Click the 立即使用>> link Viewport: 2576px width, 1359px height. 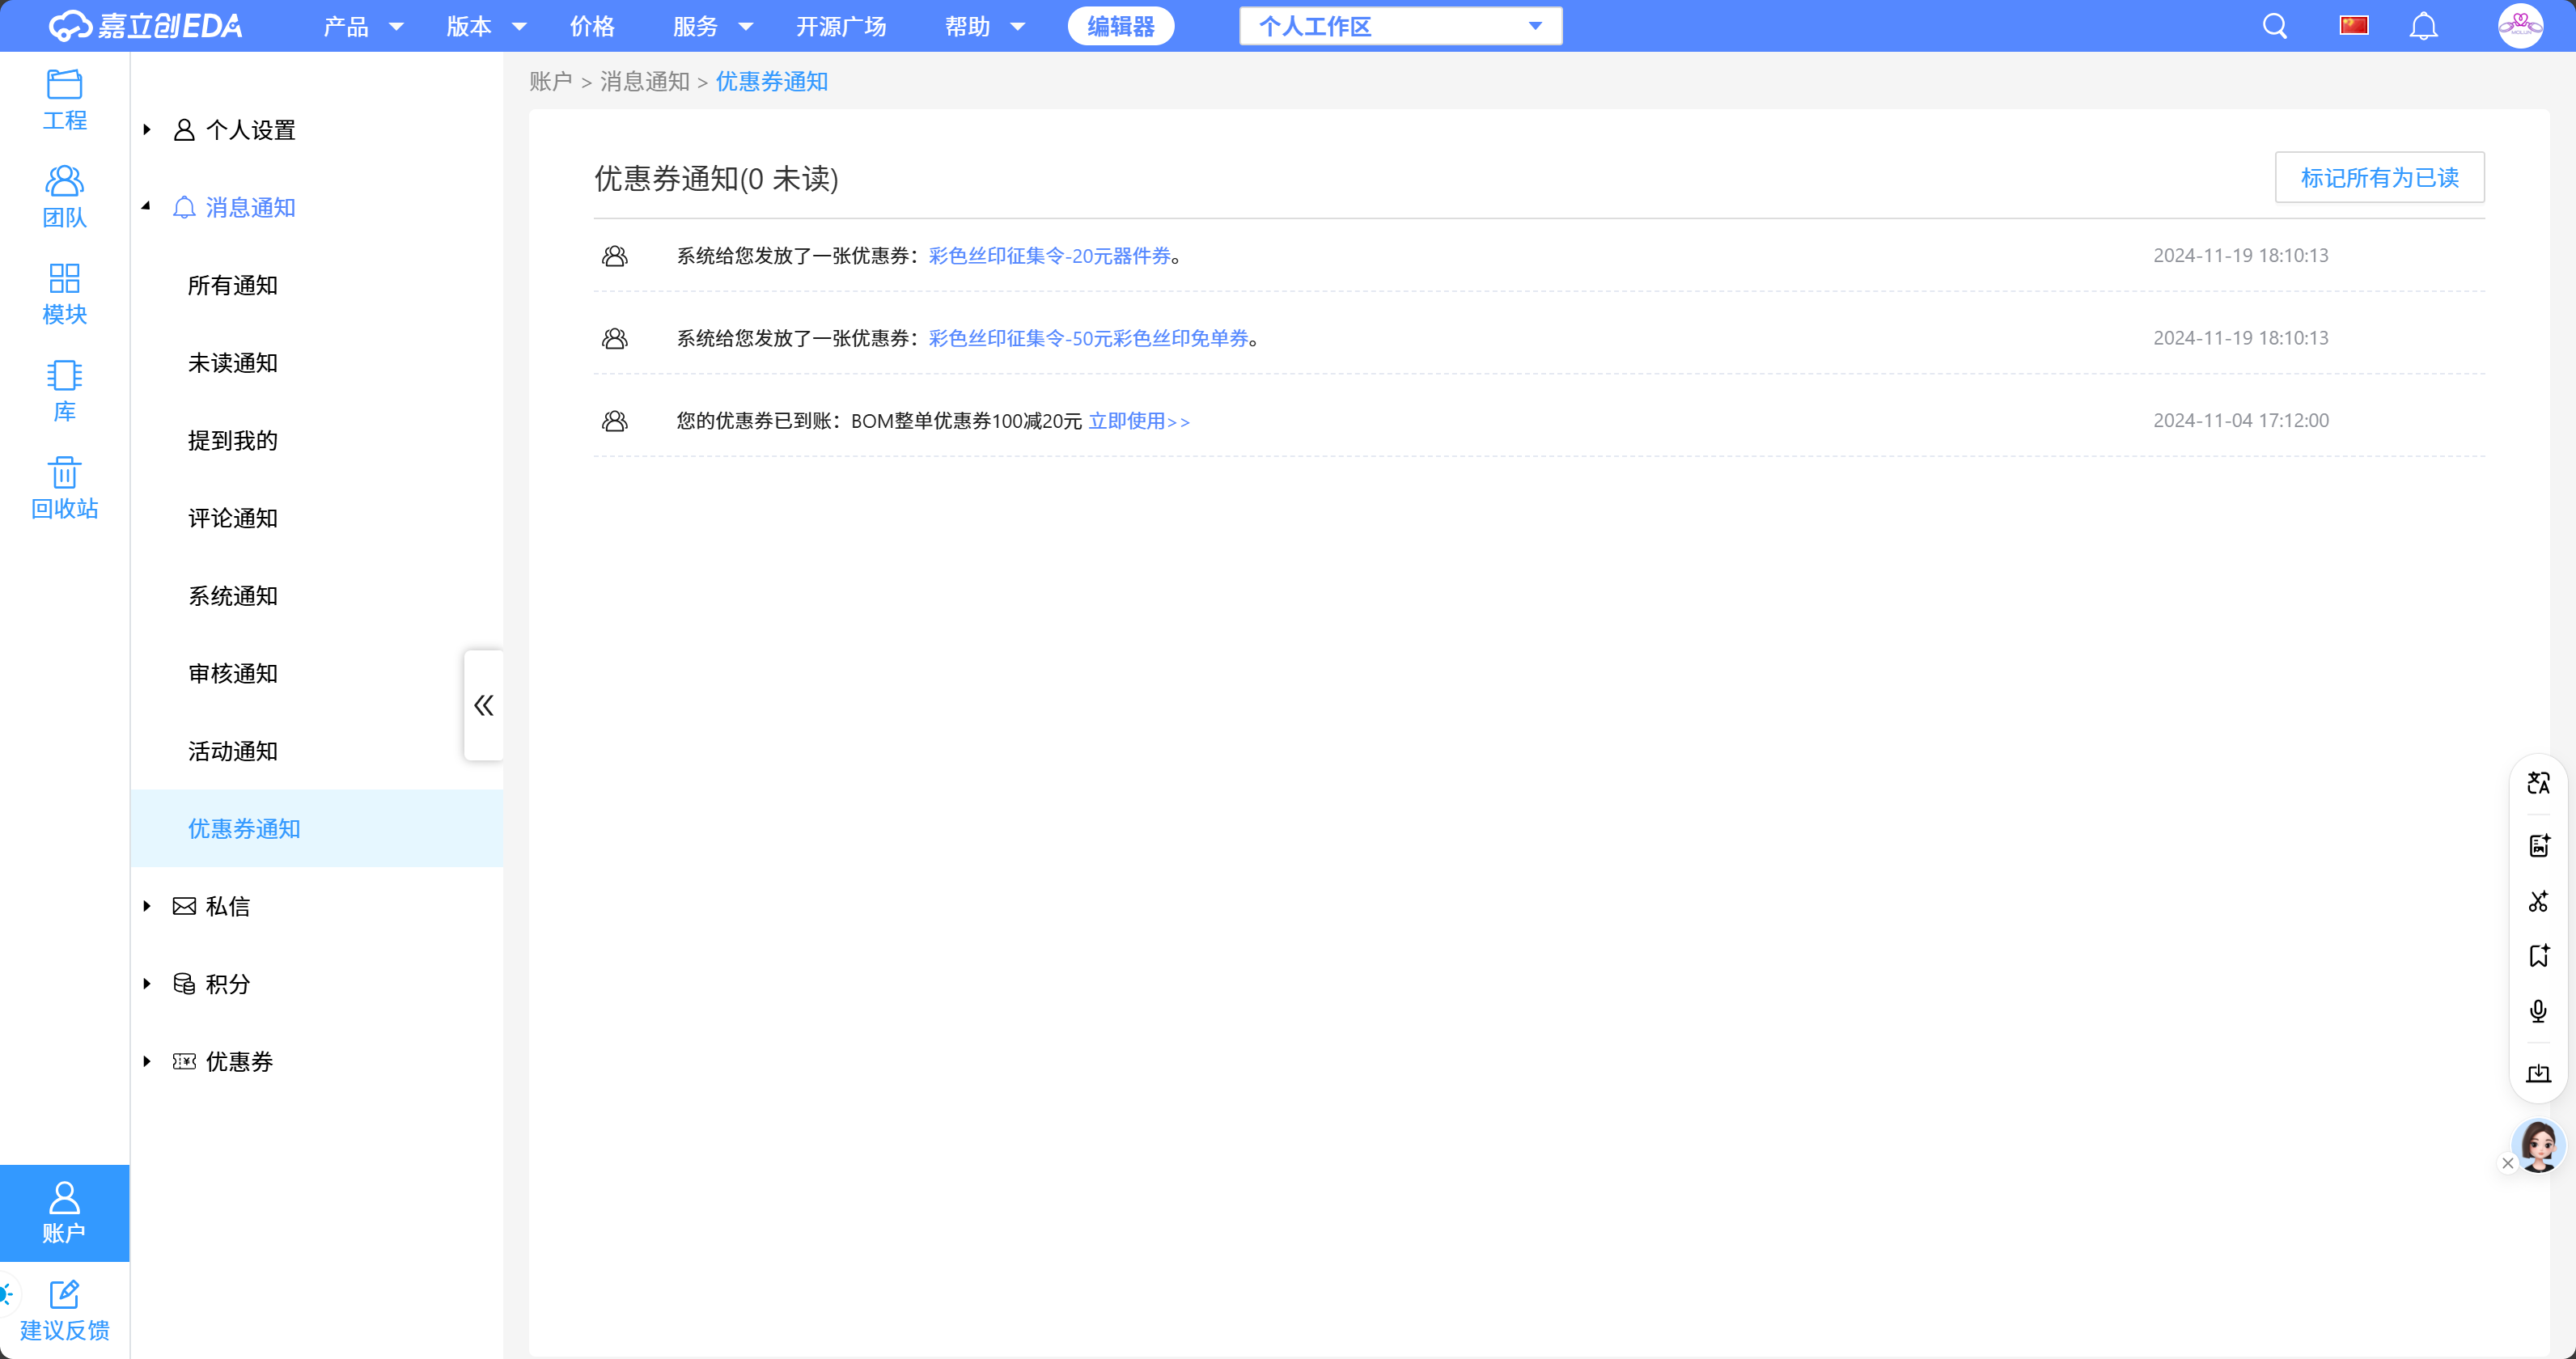tap(1139, 421)
